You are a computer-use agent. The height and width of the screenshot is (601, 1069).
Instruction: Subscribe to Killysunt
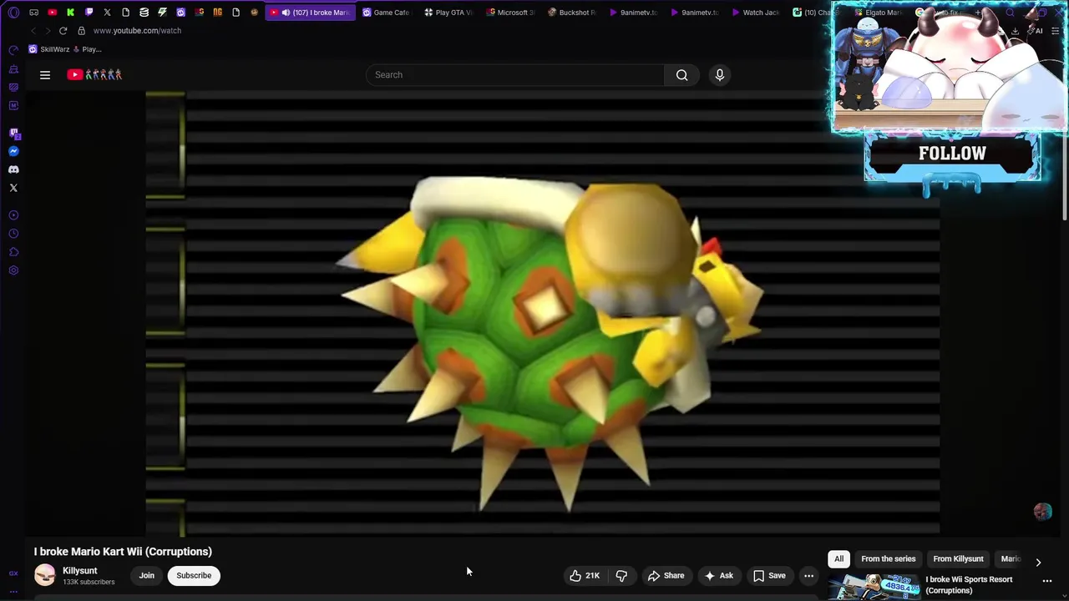coord(194,575)
